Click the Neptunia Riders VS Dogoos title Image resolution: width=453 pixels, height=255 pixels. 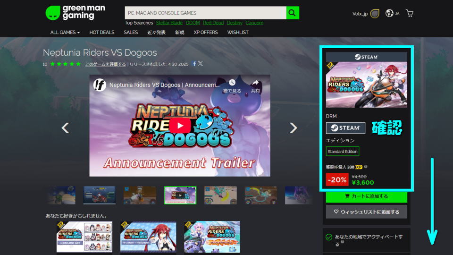[x=100, y=52]
